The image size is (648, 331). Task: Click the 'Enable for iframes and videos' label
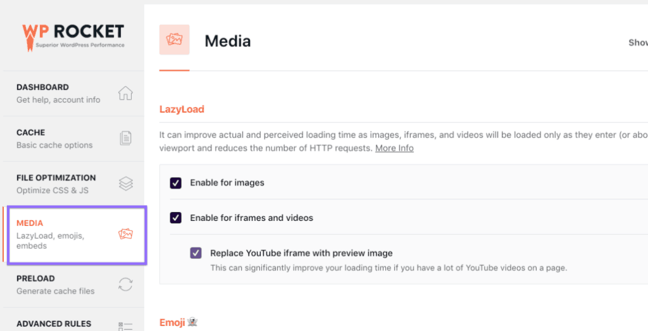252,218
